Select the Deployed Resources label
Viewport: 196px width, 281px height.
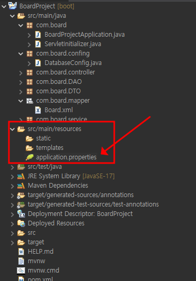56,223
